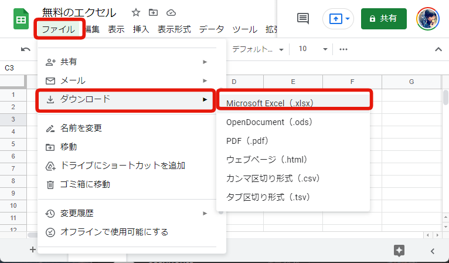Viewport: 449px width, 263px height.
Task: Enable offline use via オフラインで使用可能にする
Action: click(114, 232)
